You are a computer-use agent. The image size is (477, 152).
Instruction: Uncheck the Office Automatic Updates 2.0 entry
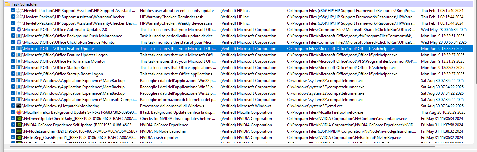[x=13, y=30]
